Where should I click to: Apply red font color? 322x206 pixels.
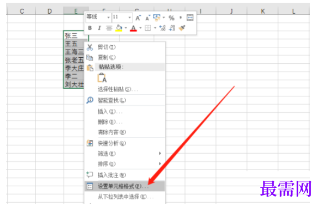(x=133, y=28)
